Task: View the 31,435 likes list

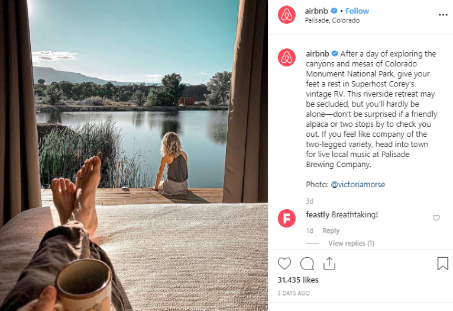Action: point(298,280)
